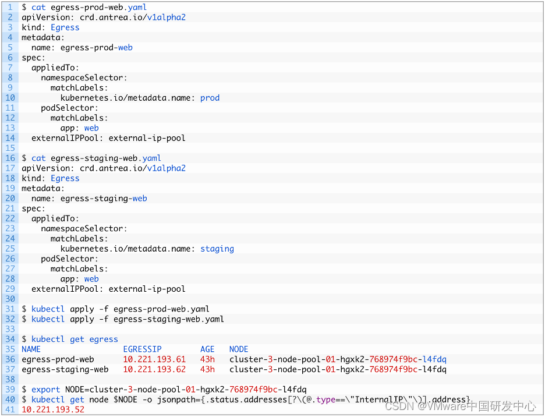Click line number 33 in the gutter

tap(10, 330)
